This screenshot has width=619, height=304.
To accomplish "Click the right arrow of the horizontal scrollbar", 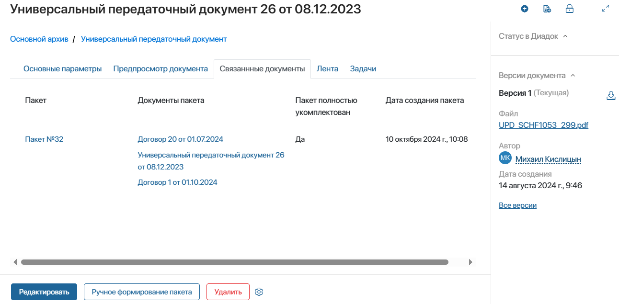I will (x=470, y=262).
